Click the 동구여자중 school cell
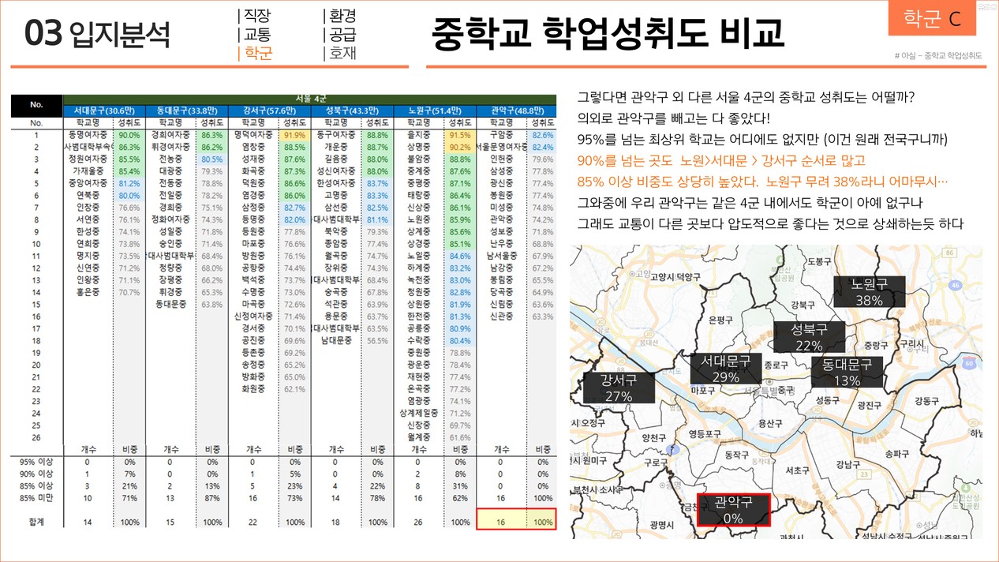Image resolution: width=999 pixels, height=562 pixels. [x=335, y=135]
